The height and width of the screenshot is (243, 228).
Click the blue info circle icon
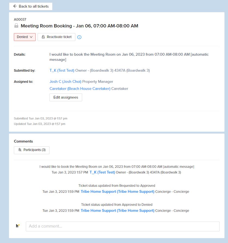[x=79, y=37]
